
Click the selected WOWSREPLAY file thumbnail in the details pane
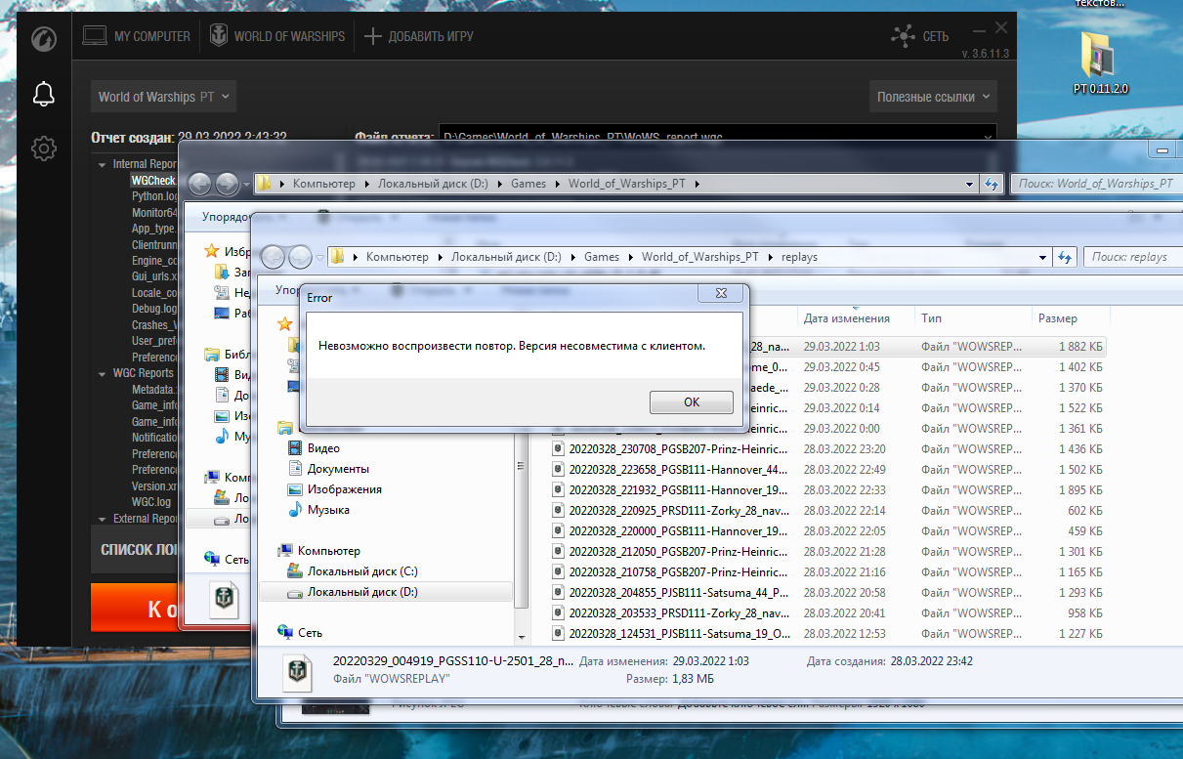[297, 672]
